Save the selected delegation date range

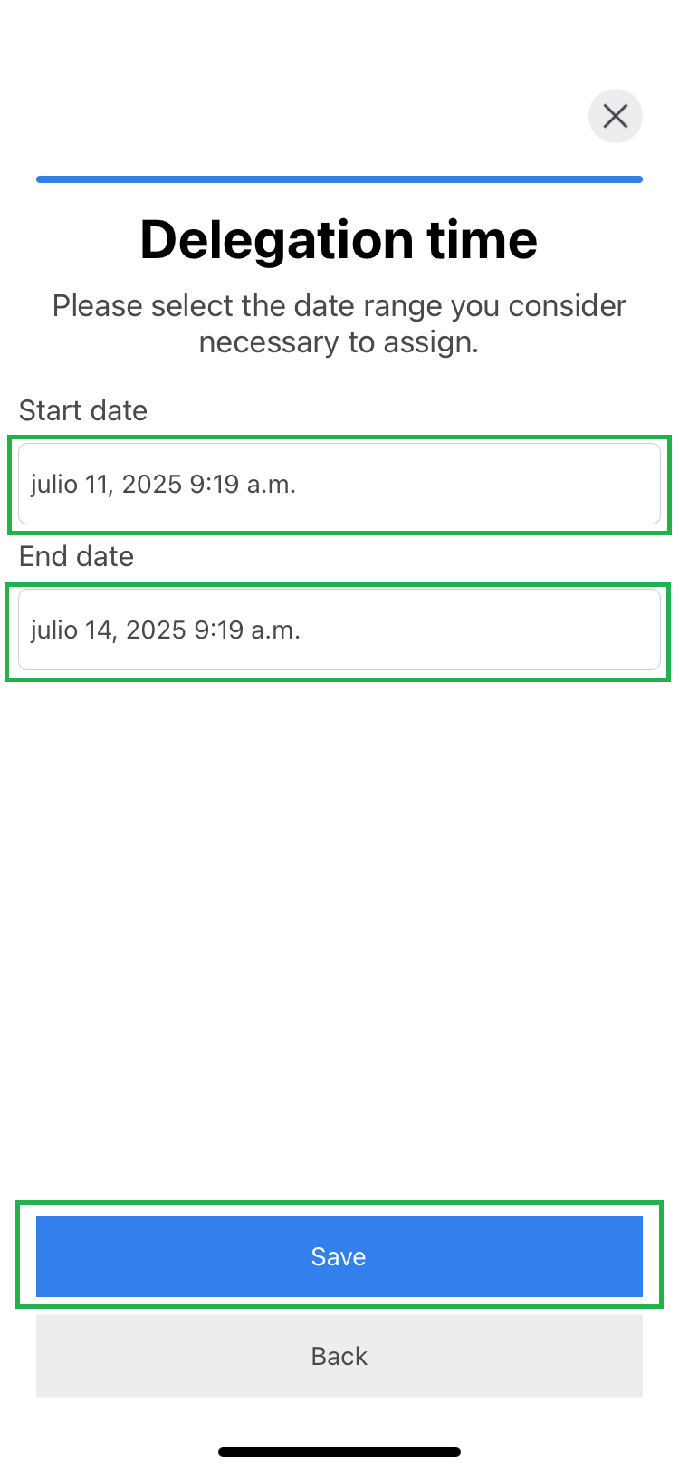[x=339, y=1256]
